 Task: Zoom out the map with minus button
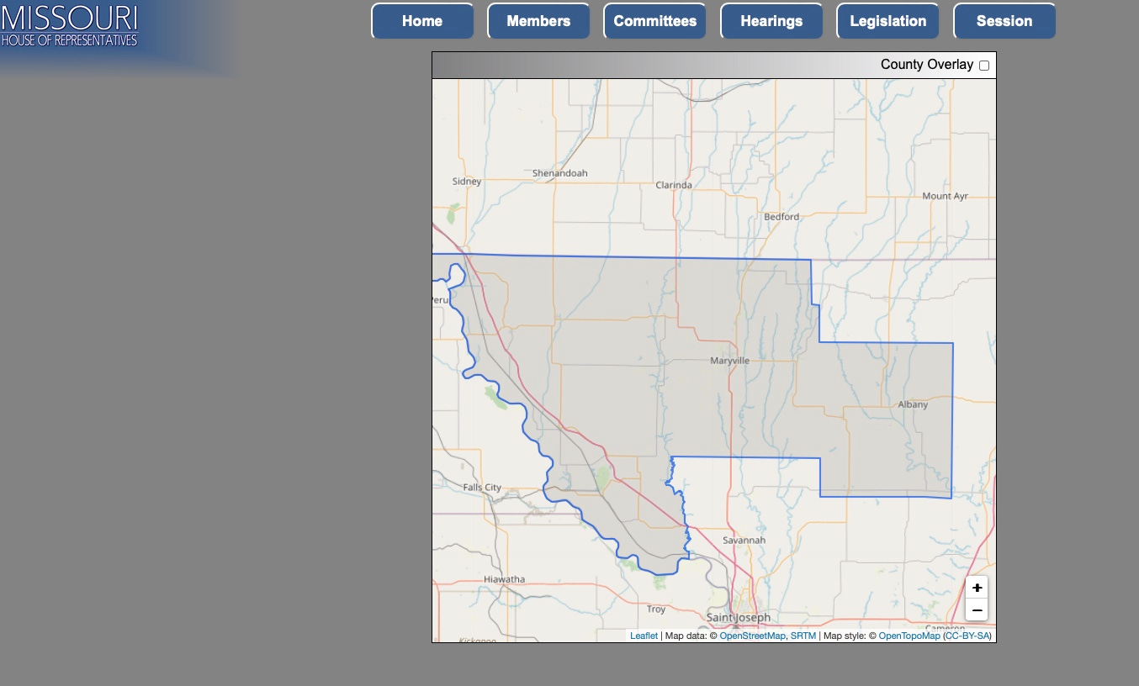coord(977,609)
